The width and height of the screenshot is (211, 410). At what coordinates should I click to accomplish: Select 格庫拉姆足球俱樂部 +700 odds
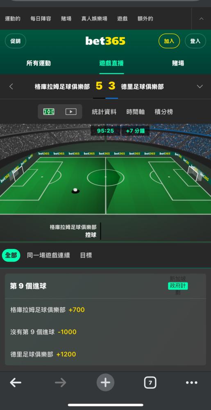click(x=48, y=310)
